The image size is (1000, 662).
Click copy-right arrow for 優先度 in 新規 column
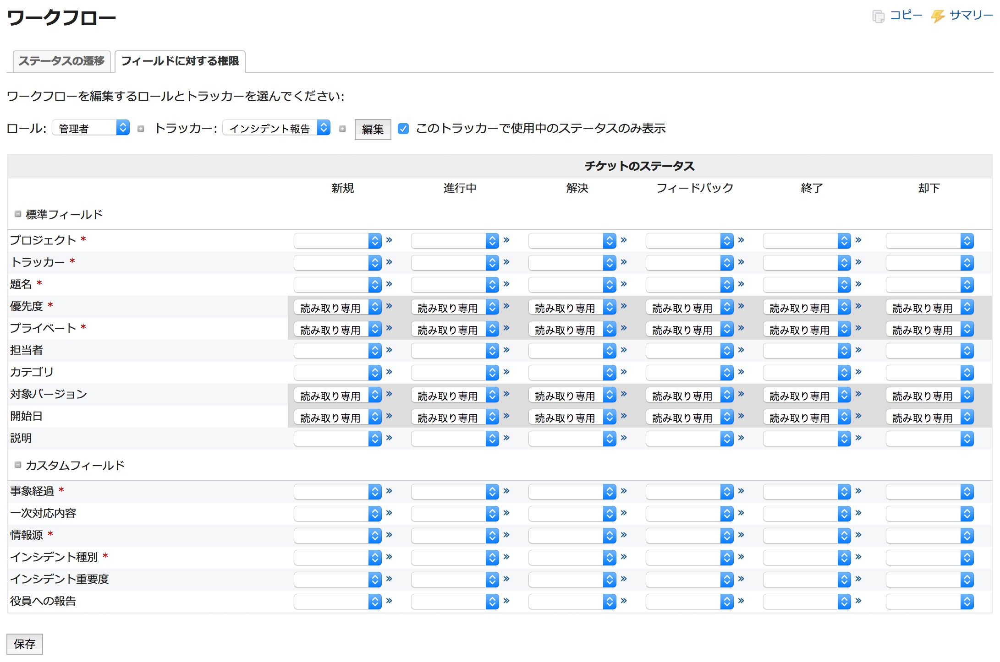[x=389, y=306]
